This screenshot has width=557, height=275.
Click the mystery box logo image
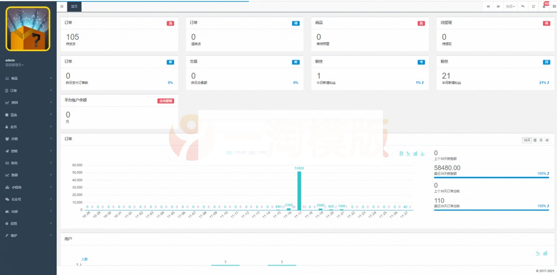click(28, 29)
